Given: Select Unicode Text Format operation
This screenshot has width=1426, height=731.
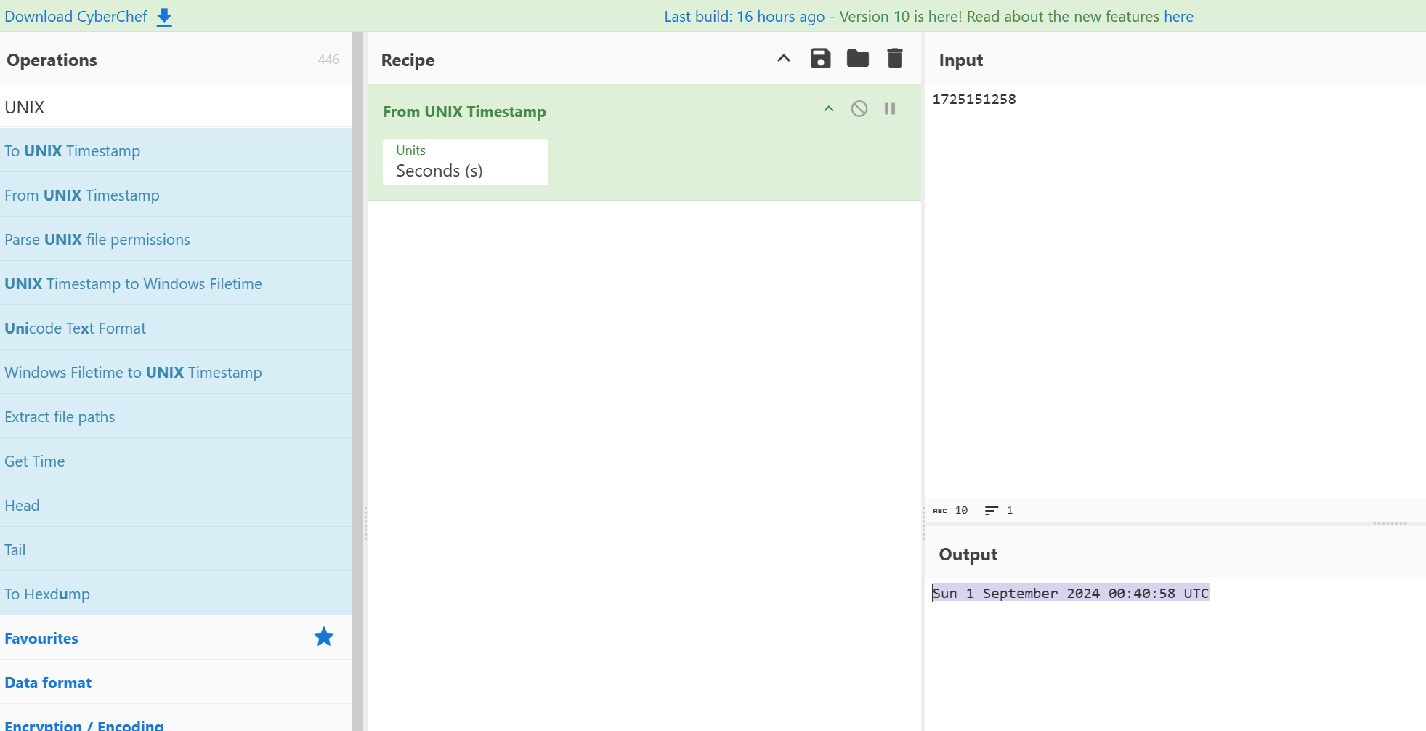Looking at the screenshot, I should pos(176,328).
